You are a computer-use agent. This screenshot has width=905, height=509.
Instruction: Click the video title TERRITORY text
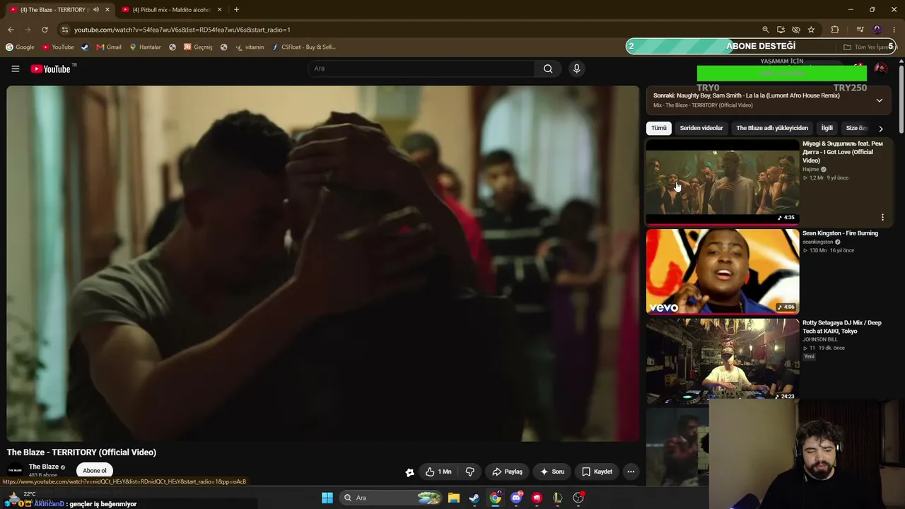tap(81, 452)
